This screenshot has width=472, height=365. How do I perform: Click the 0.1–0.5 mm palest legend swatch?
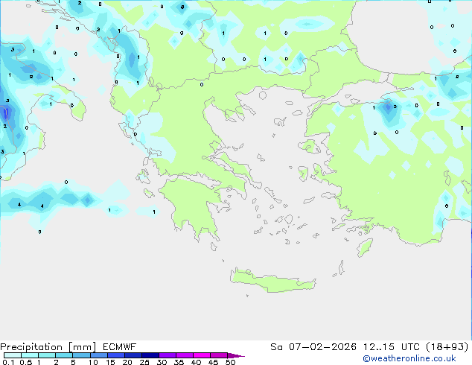coord(13,355)
